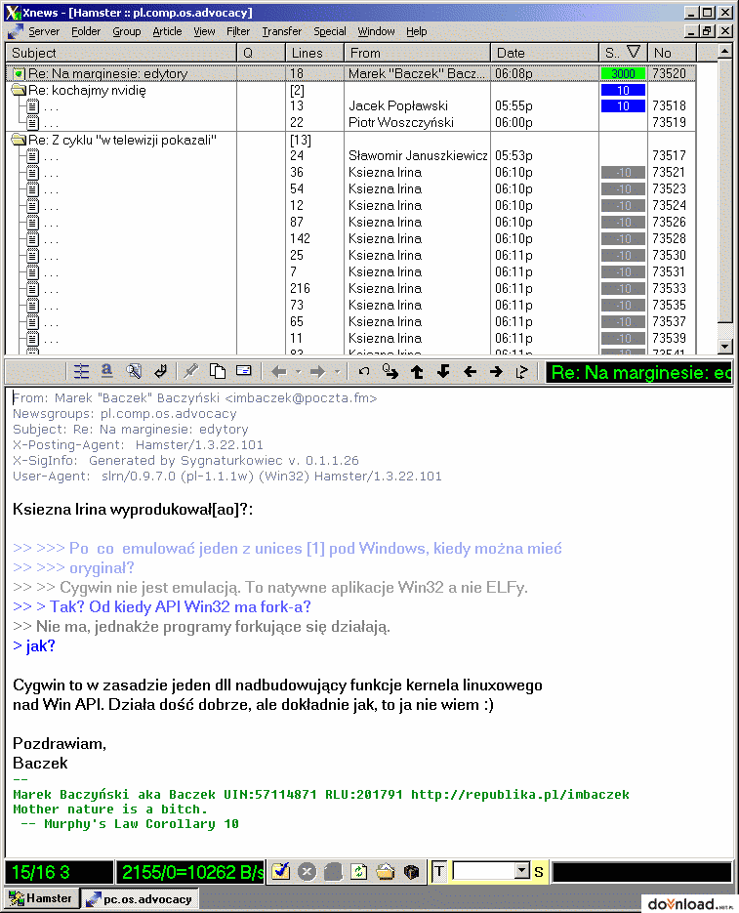
Task: Switch to the pc.os.advocacy window tab
Action: tap(140, 899)
